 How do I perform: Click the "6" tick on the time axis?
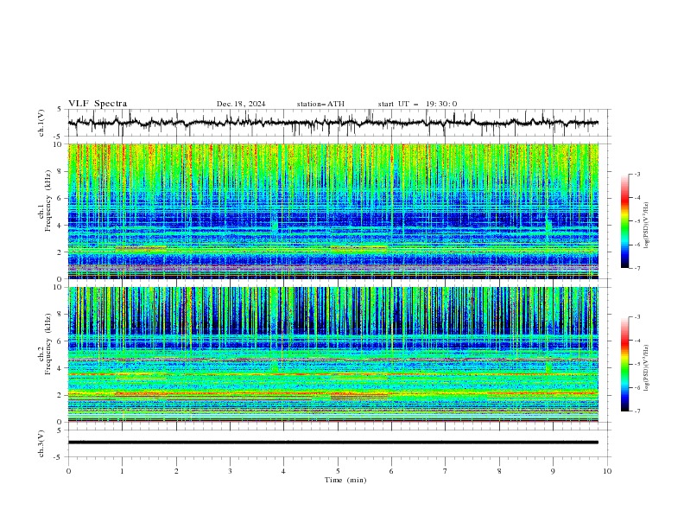tap(391, 471)
